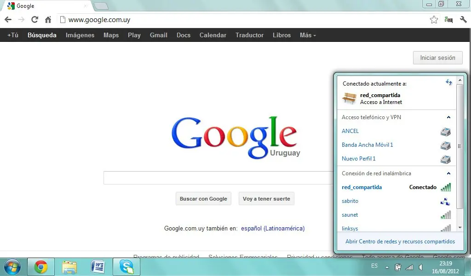The height and width of the screenshot is (276, 471).
Task: Click the volume speaker tray icon
Action: (x=420, y=267)
